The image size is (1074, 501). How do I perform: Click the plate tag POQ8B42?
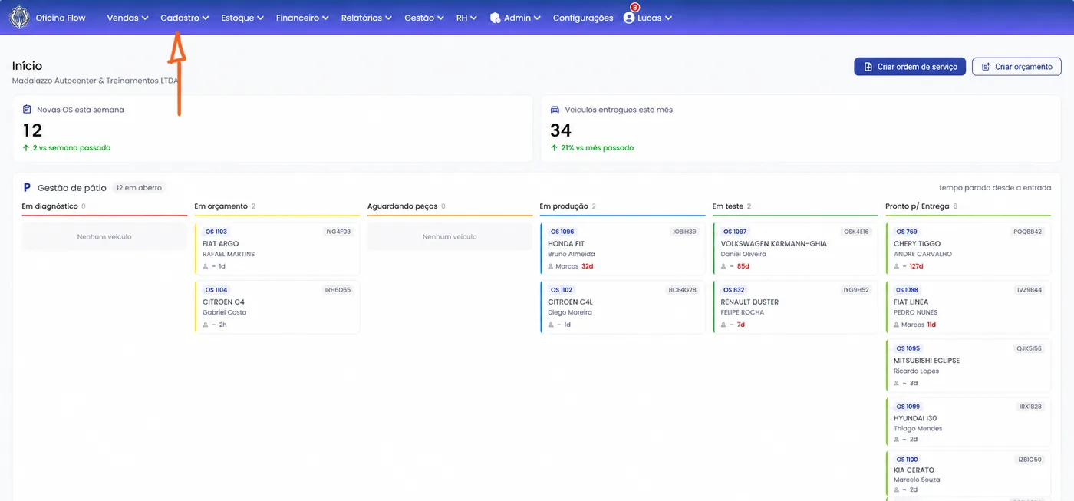click(x=1028, y=232)
